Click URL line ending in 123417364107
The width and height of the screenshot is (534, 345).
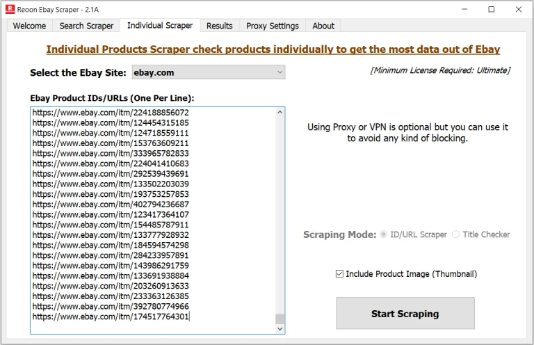[x=111, y=214]
